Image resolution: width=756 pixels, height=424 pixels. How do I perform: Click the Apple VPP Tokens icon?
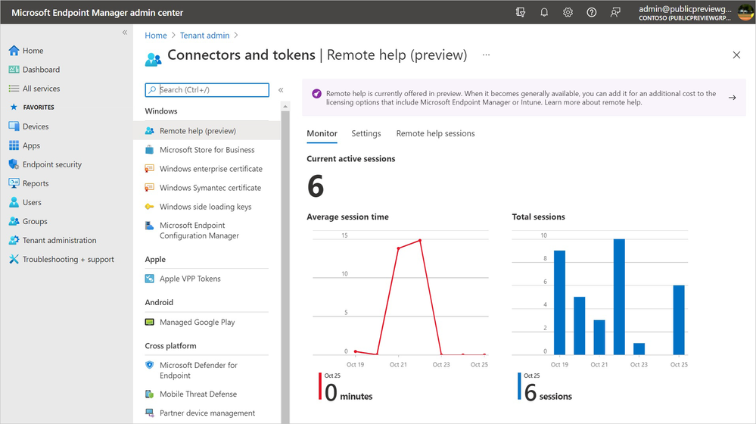(x=150, y=279)
